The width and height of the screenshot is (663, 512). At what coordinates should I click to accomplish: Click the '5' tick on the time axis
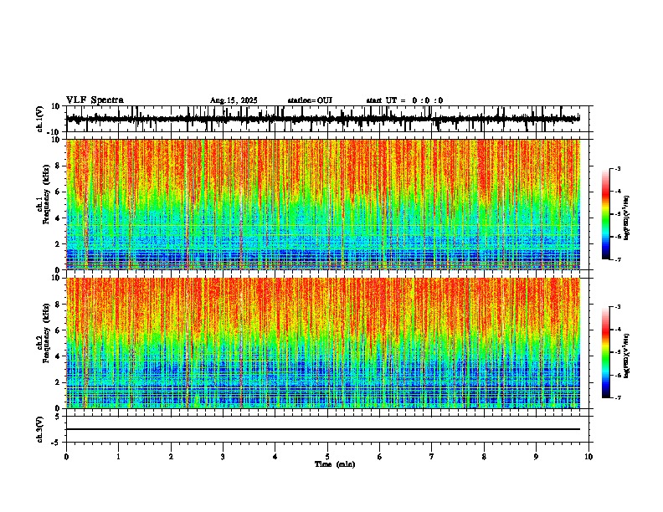tap(327, 457)
